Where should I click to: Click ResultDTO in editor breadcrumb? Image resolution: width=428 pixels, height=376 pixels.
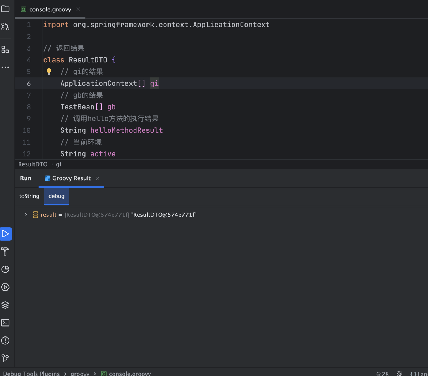tap(33, 164)
